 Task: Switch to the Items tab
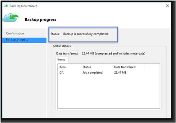click(x=61, y=59)
